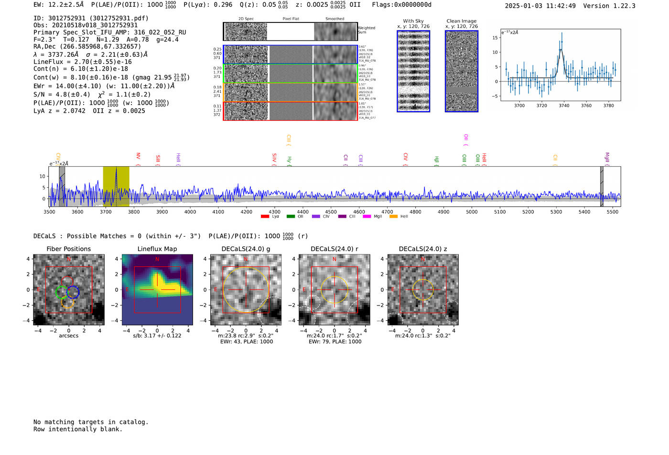Click the EW: 12.2±2.5Å header value
This screenshot has height=455, width=669.
coord(58,5)
